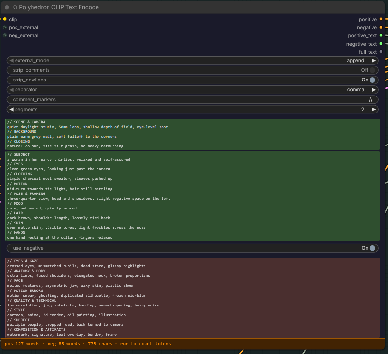Click the "// SUBJECT" line in positive box
This screenshot has width=388, height=354.
click(x=18, y=154)
